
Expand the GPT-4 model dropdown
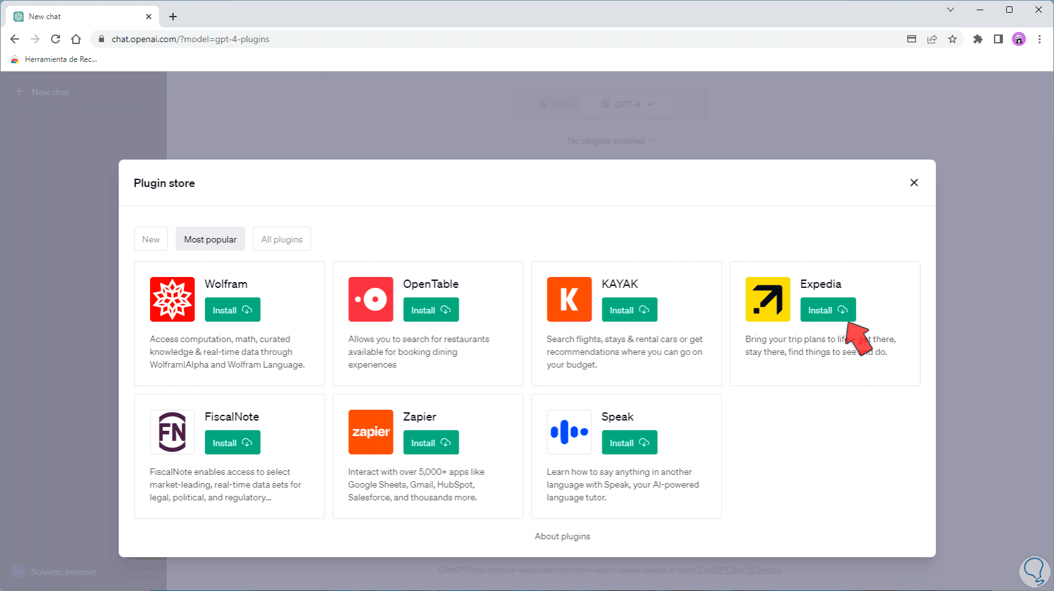[x=627, y=104]
